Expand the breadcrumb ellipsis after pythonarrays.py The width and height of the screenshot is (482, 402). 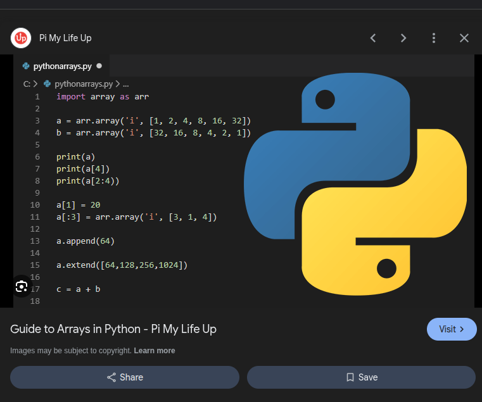point(125,84)
